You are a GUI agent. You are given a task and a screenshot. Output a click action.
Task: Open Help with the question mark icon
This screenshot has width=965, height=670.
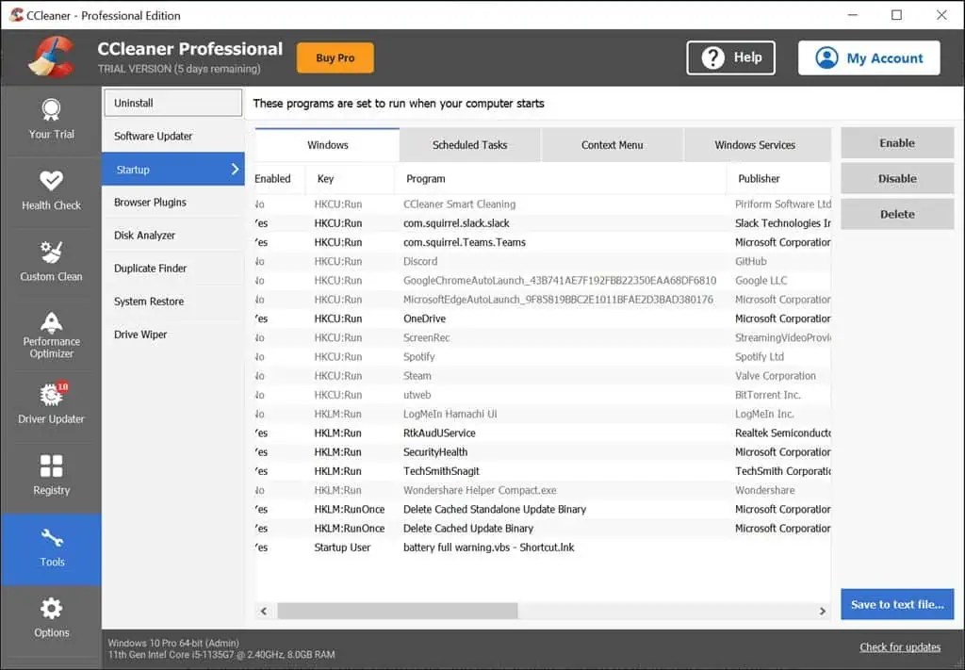pos(730,57)
